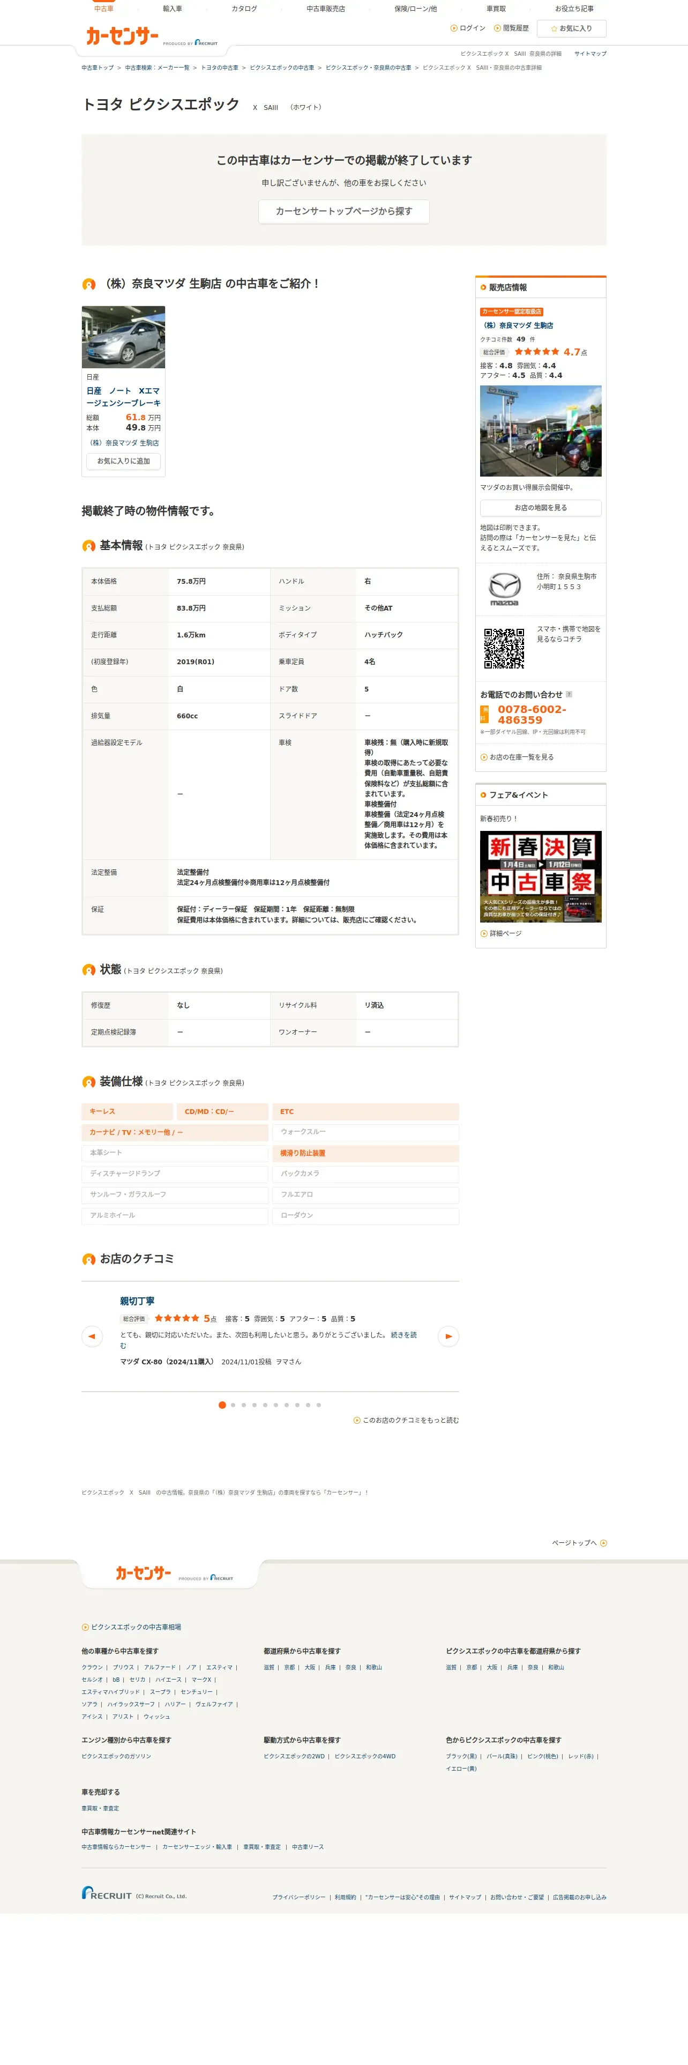Screen dimensions: 688x2065
Task: Open ピクシスエポックのガソリン link
Action: point(116,1756)
